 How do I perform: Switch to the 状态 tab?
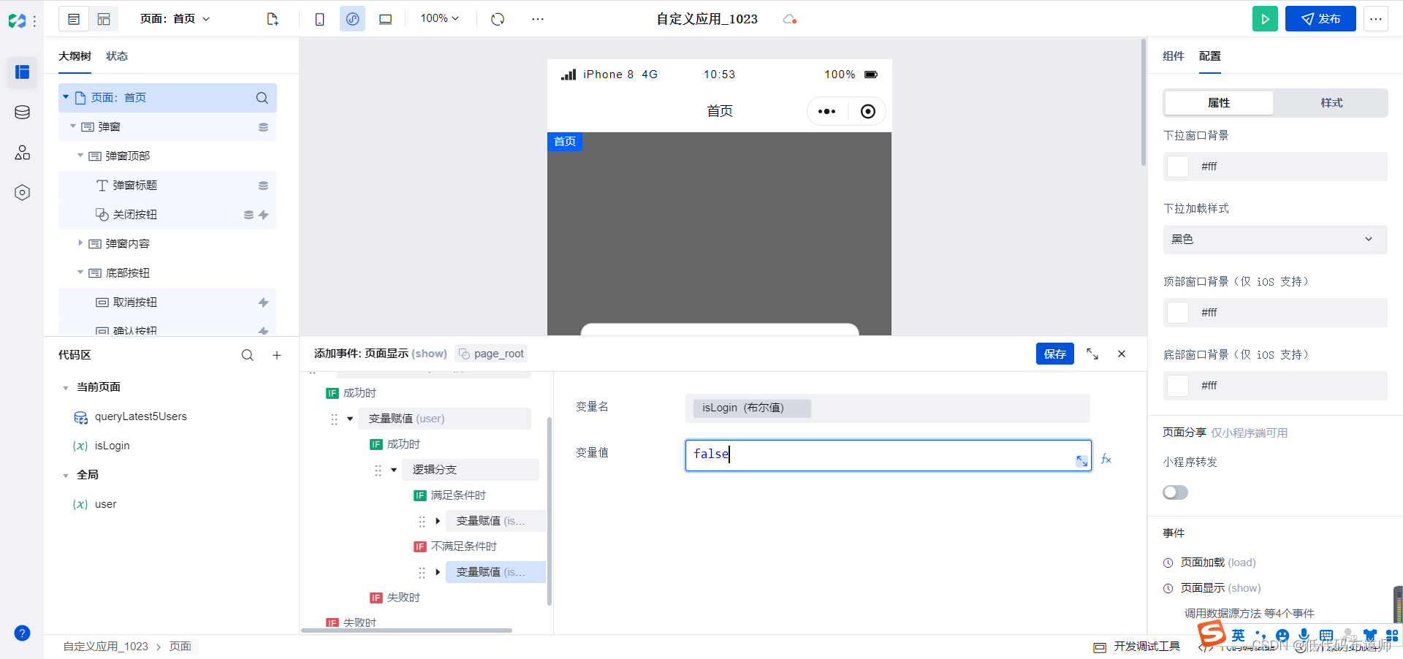point(117,56)
